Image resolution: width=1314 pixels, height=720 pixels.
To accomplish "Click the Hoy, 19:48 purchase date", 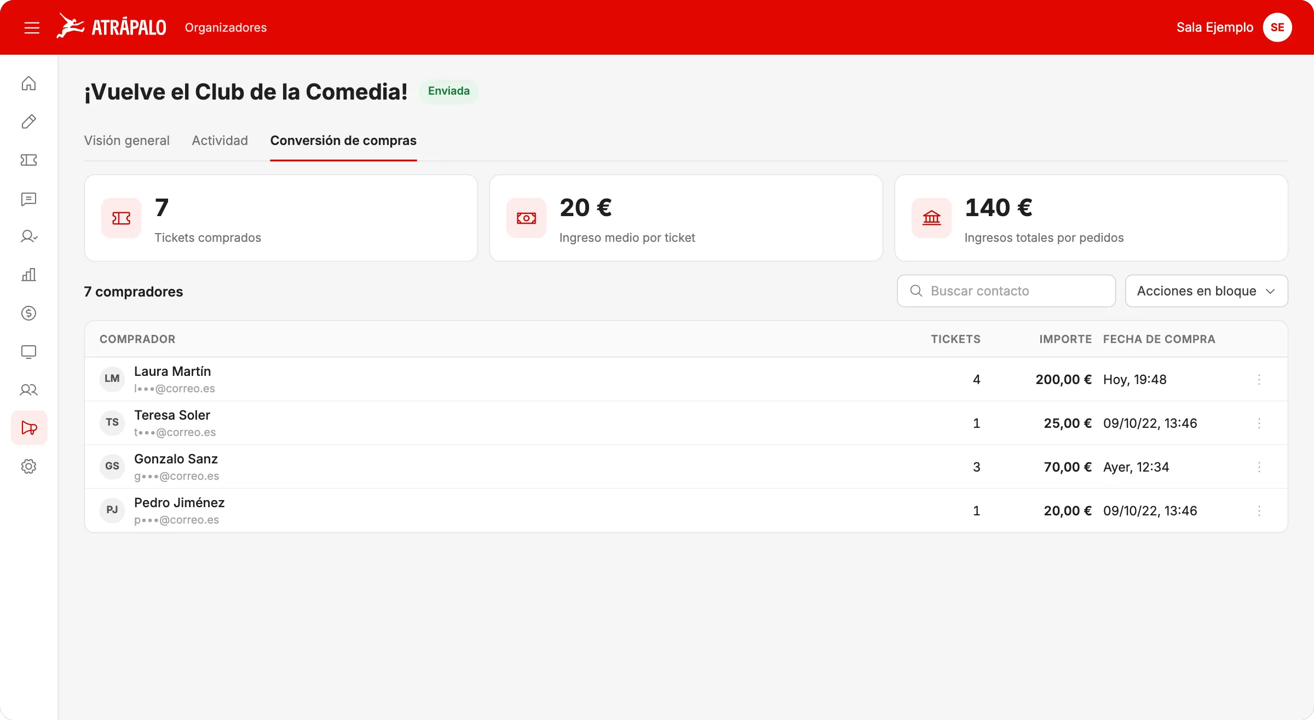I will [x=1135, y=380].
